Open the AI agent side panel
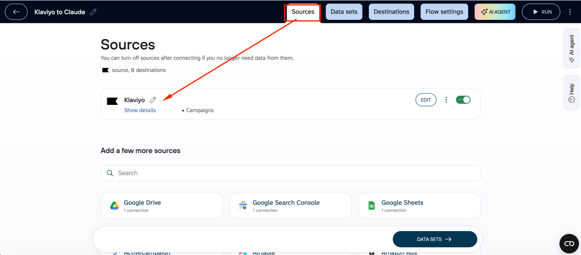 click(571, 48)
